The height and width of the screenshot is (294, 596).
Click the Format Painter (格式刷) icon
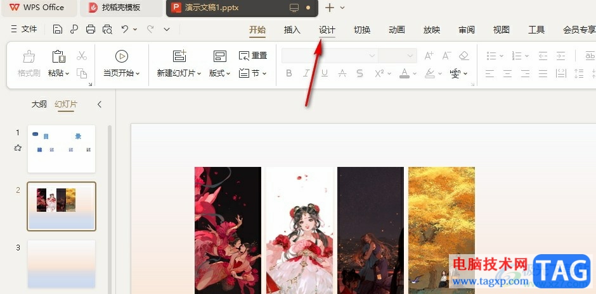tap(29, 57)
